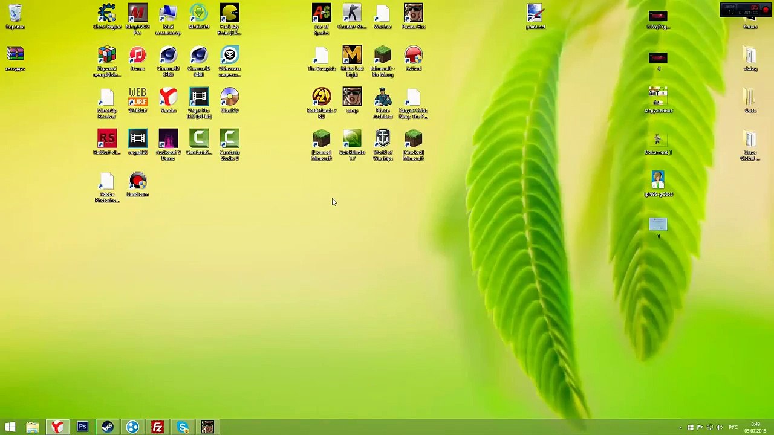Open the volume control in system tray
The height and width of the screenshot is (435, 774).
click(720, 428)
